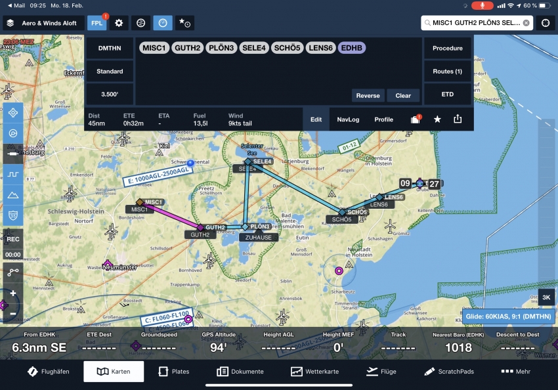Tap the Nearest Baro (EDHK) instrument

pos(458,343)
